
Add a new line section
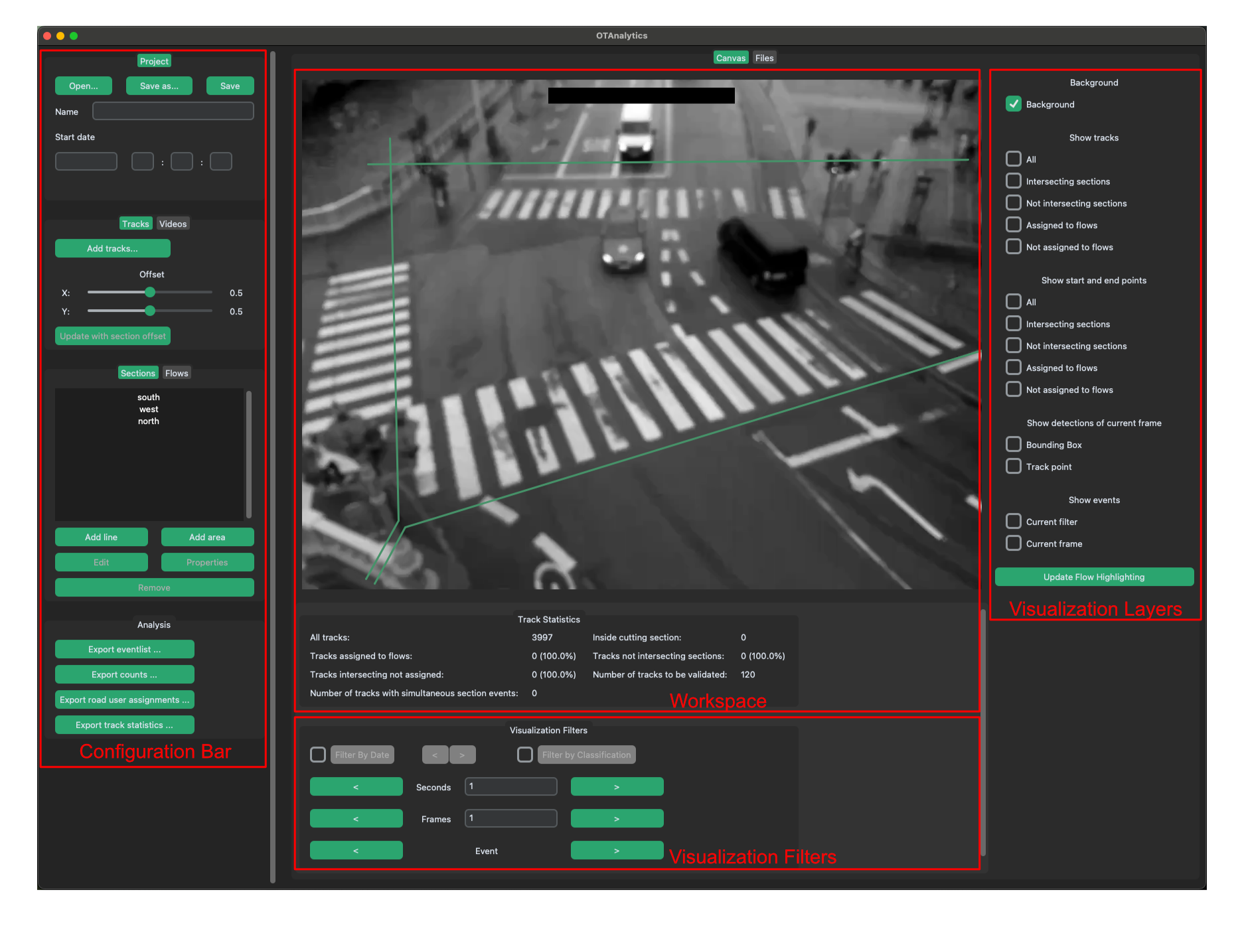pos(101,536)
